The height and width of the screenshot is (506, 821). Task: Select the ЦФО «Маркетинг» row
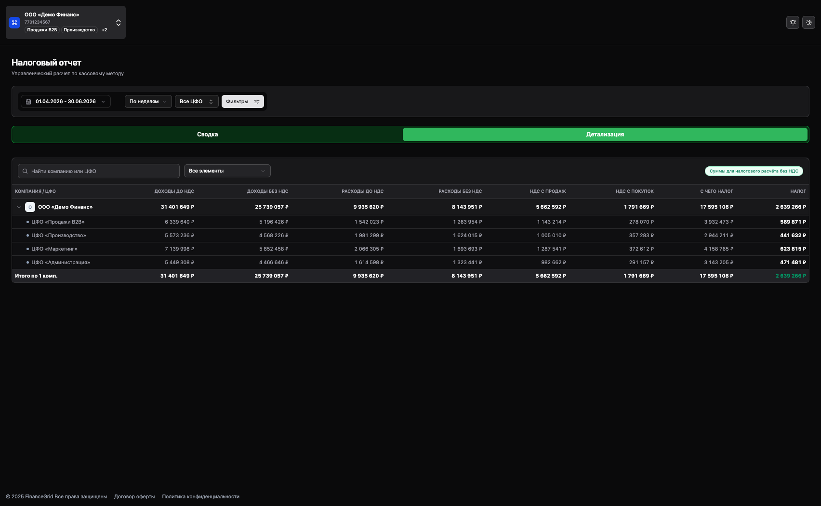coord(410,249)
